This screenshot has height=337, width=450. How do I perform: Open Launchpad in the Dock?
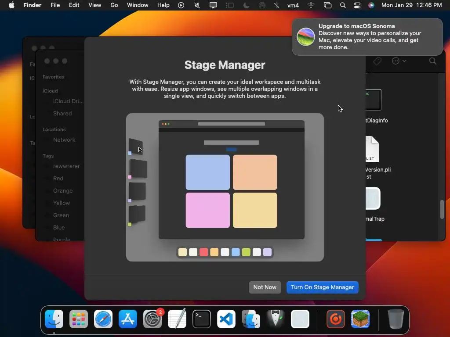79,319
